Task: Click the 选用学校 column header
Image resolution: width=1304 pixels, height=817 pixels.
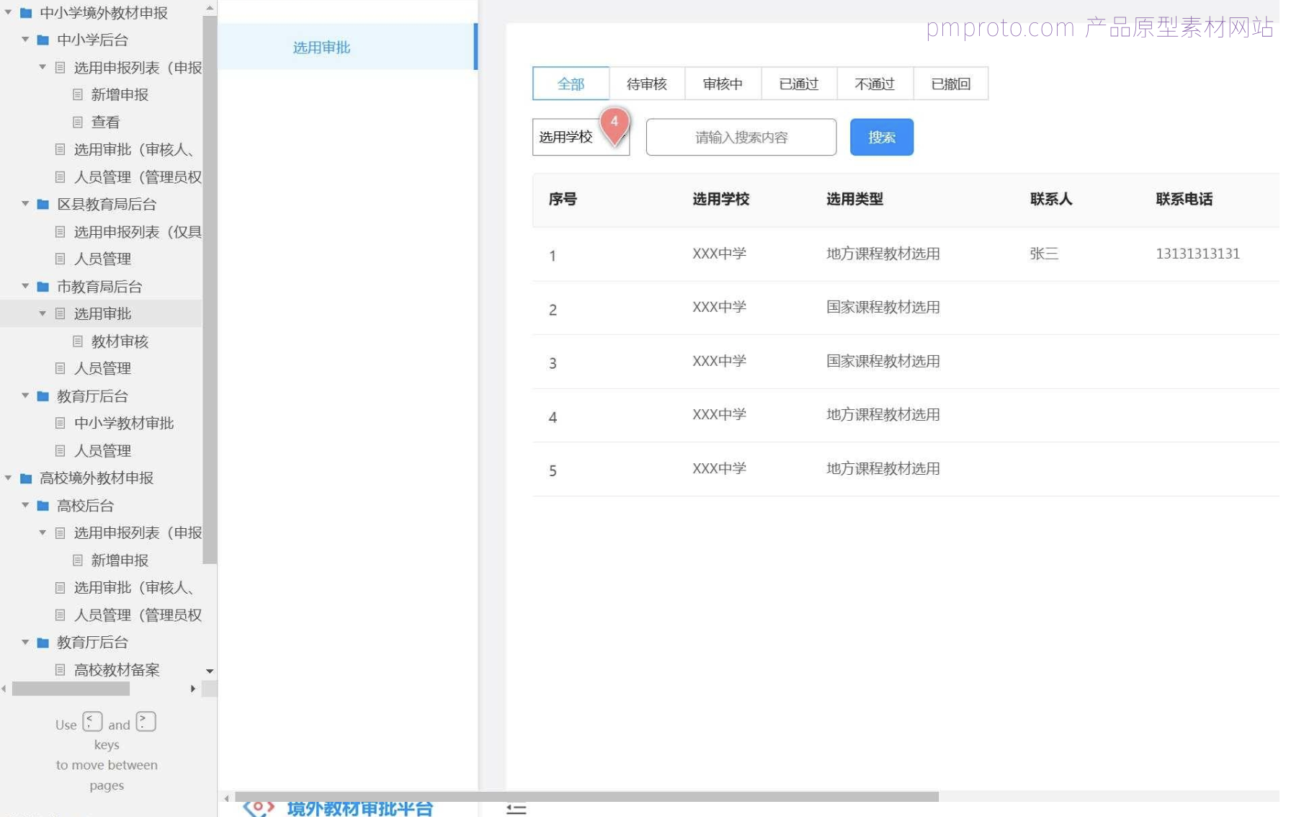Action: (x=720, y=199)
